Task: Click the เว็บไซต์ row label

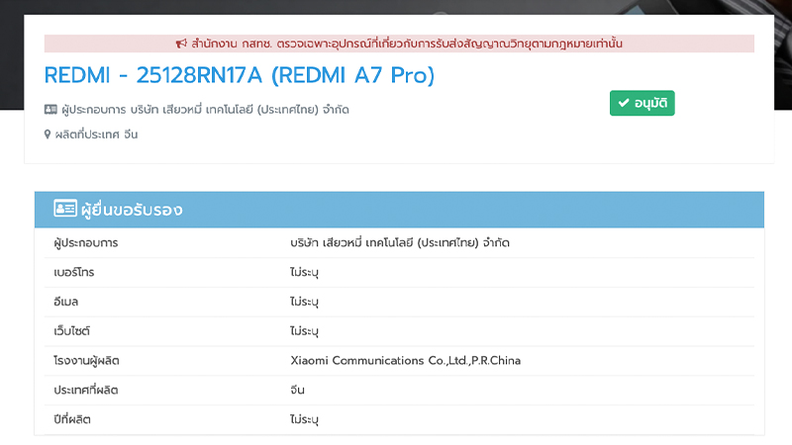Action: (x=71, y=331)
